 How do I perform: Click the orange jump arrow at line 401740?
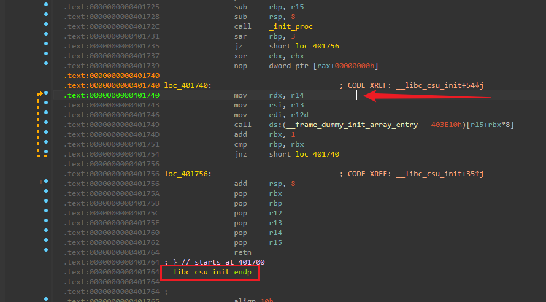40,94
